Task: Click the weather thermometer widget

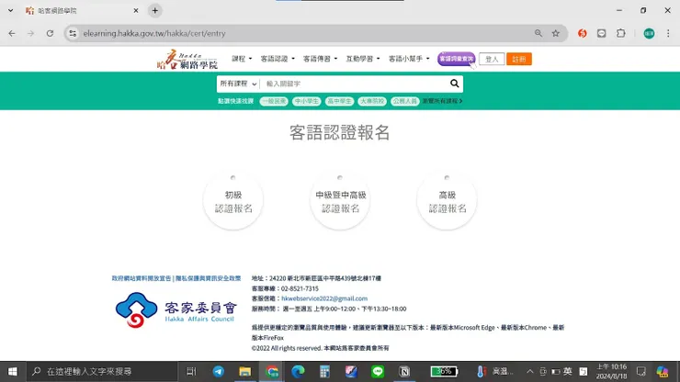Action: 494,372
